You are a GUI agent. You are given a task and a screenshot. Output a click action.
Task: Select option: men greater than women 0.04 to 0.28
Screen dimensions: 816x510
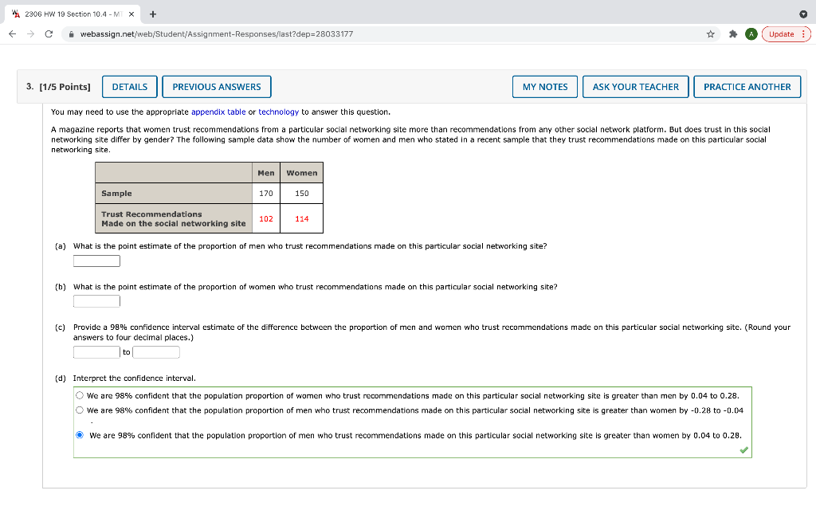pos(80,435)
